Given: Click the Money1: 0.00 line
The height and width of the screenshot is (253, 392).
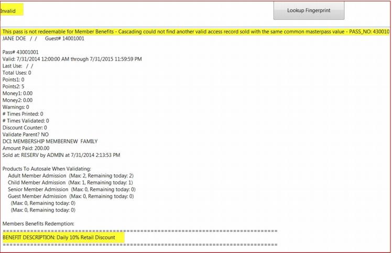Looking at the screenshot, I should click(17, 93).
